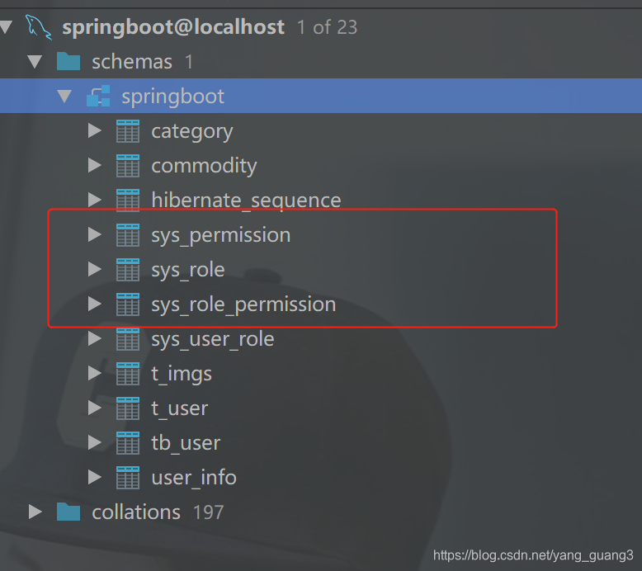Click the hibernate_sequence table icon
Image resolution: width=642 pixels, height=571 pixels.
click(x=128, y=201)
